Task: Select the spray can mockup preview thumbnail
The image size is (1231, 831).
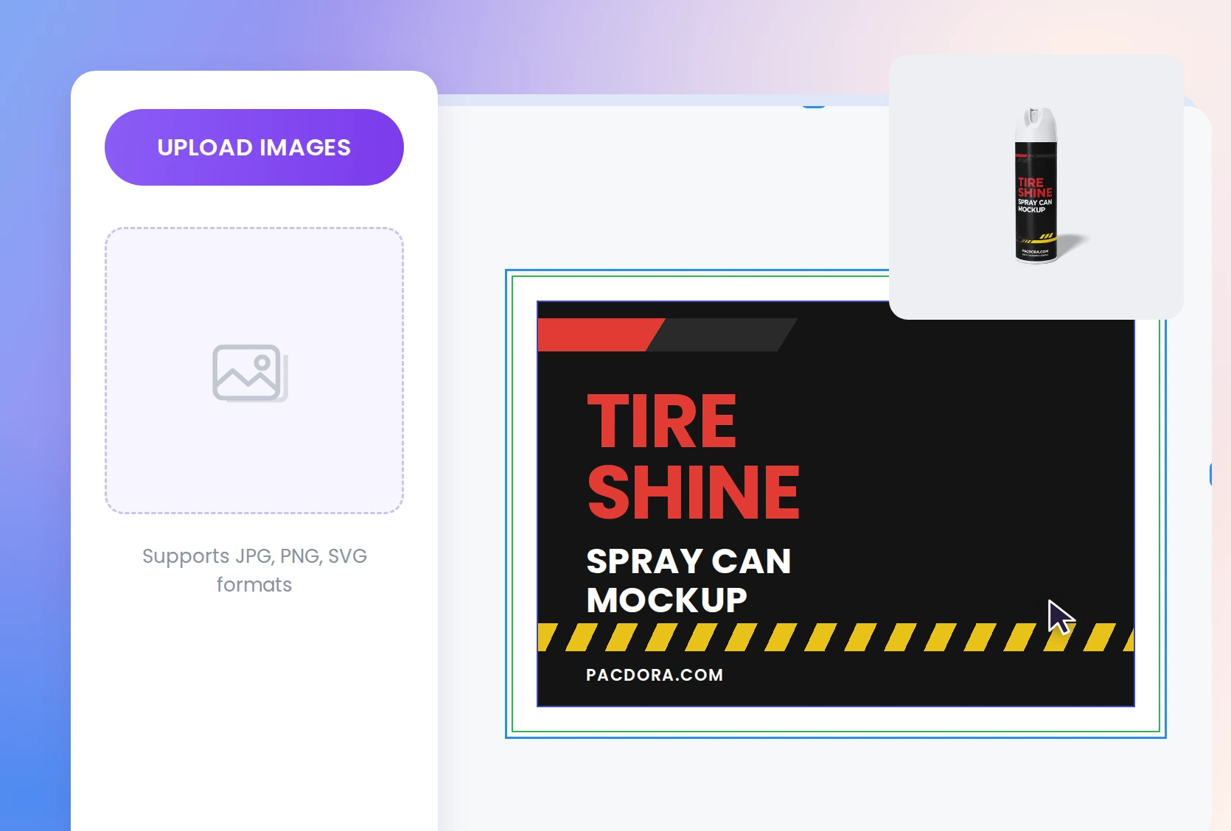Action: (x=1036, y=187)
